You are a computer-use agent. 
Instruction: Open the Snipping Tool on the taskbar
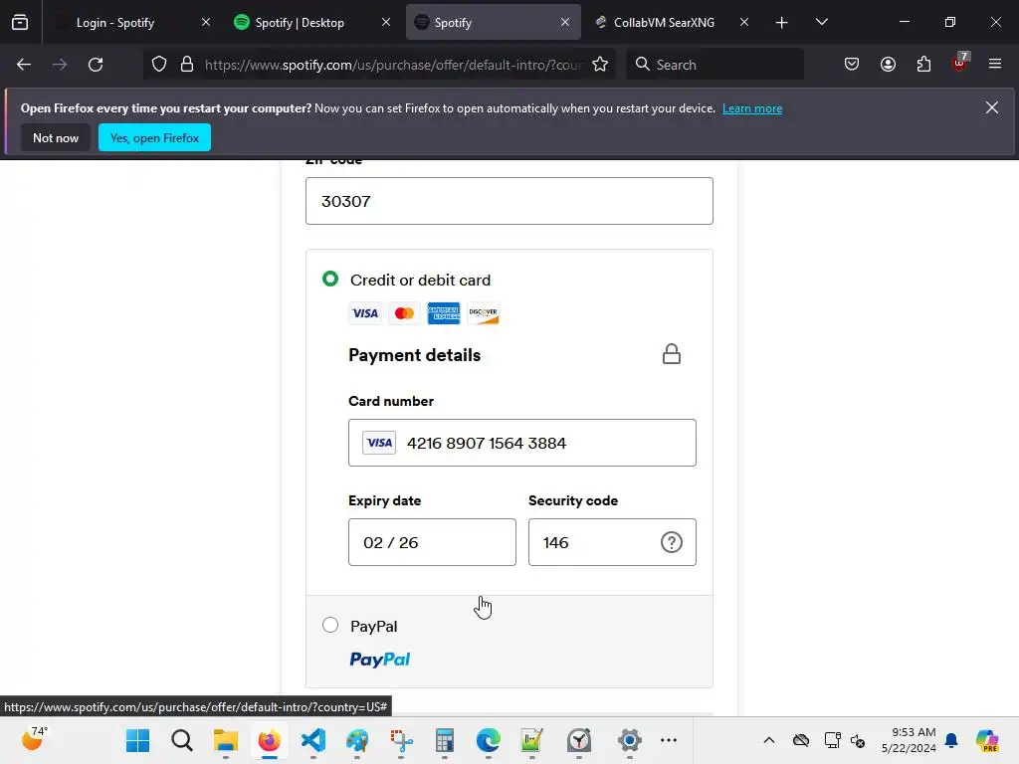tap(401, 740)
